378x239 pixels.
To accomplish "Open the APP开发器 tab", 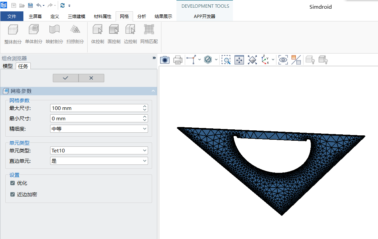I will 205,16.
